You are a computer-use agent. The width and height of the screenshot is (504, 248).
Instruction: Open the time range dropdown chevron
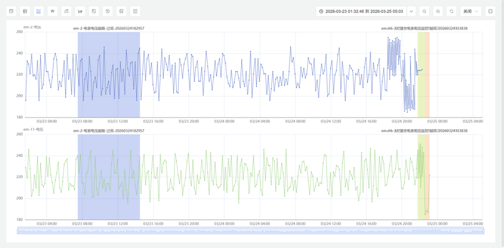point(412,11)
